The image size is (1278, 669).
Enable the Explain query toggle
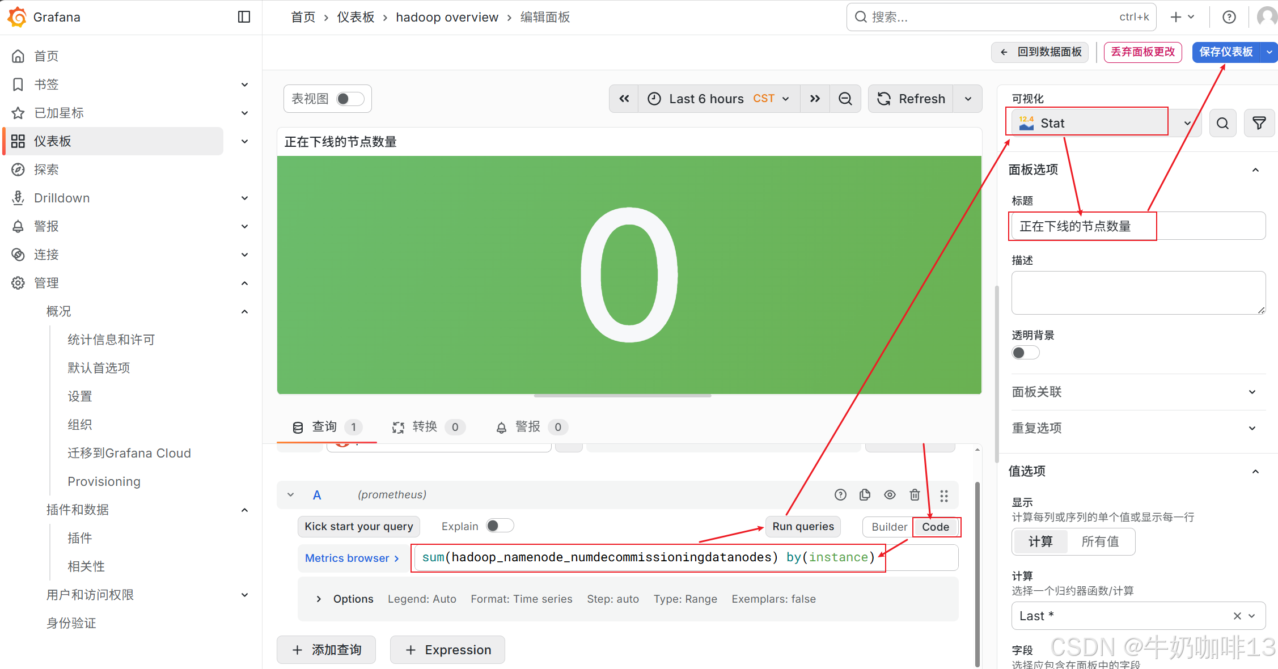[500, 526]
